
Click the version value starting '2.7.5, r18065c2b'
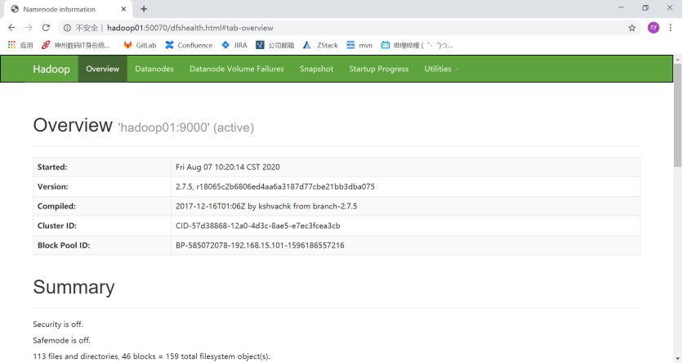(275, 186)
